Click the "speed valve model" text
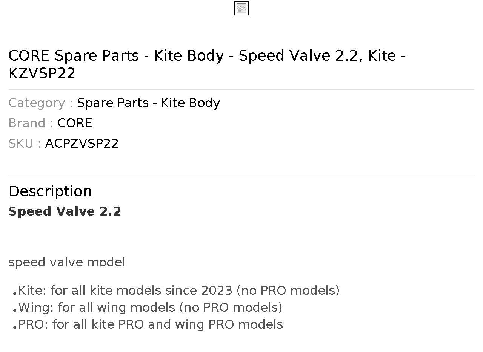 pyautogui.click(x=67, y=262)
